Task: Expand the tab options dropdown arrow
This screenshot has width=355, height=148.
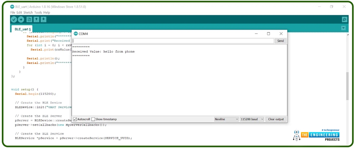Action: pyautogui.click(x=344, y=28)
